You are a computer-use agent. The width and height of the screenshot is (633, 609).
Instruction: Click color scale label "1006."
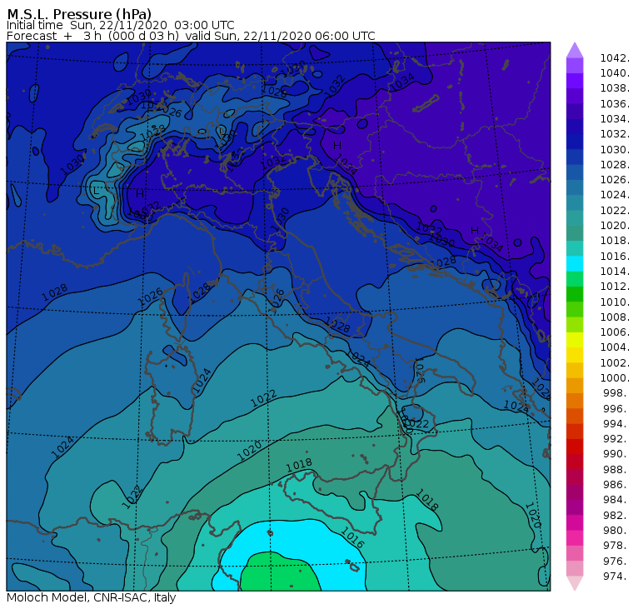click(x=615, y=332)
